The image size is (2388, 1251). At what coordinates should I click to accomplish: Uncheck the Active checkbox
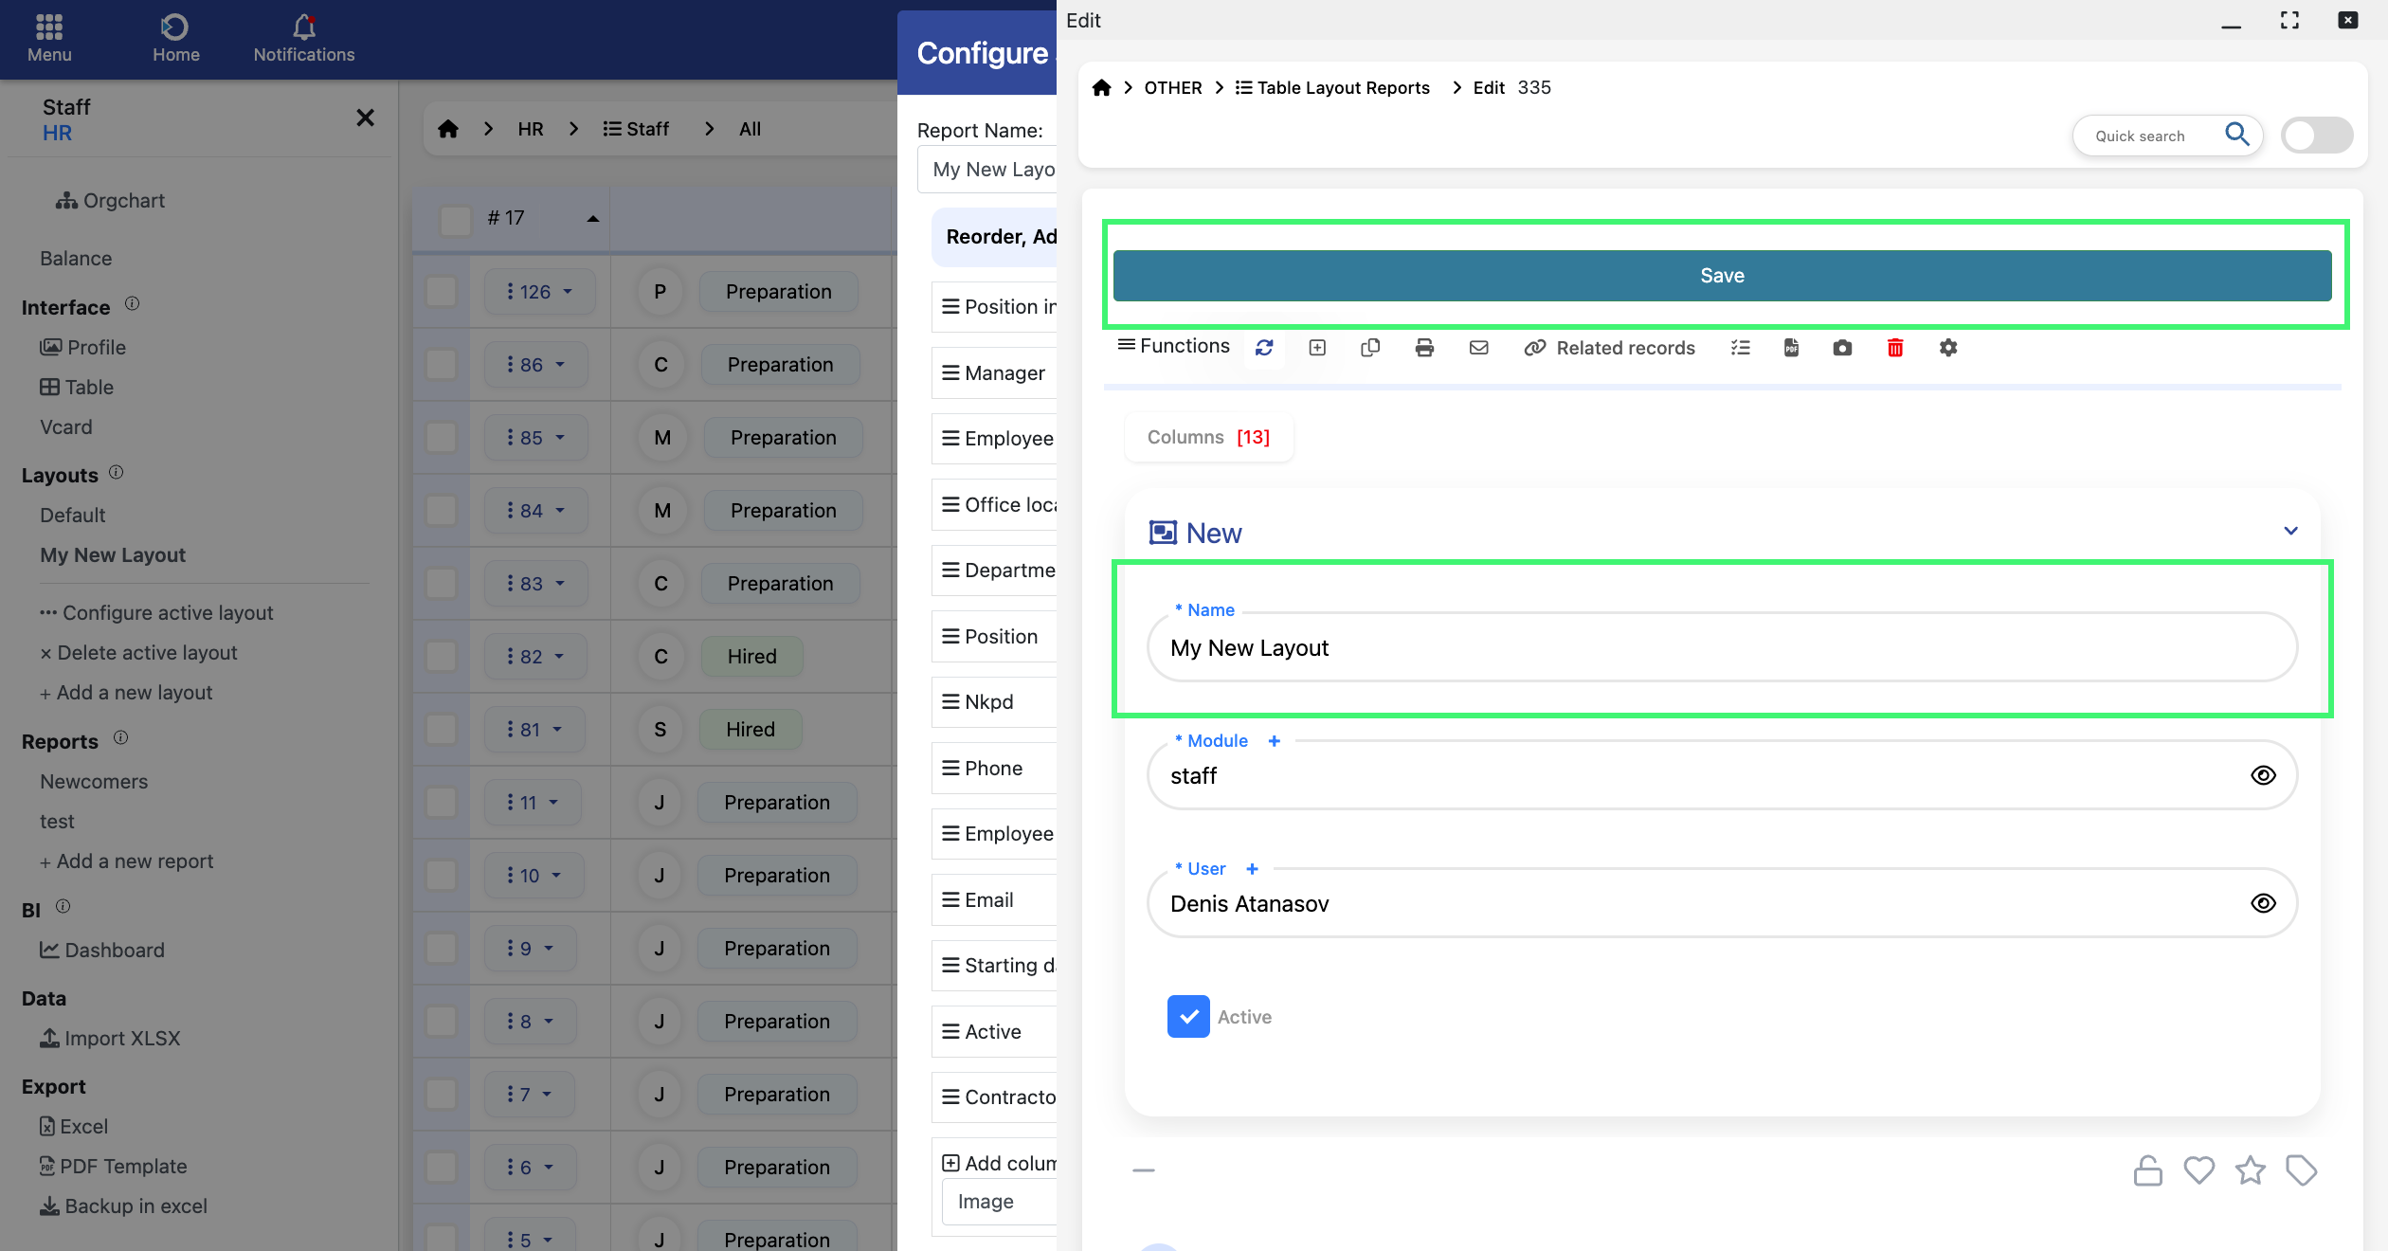click(1188, 1017)
